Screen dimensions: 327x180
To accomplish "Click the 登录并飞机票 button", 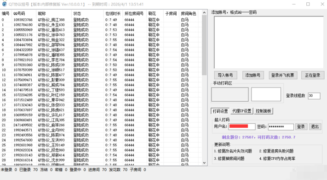I will 282,75.
